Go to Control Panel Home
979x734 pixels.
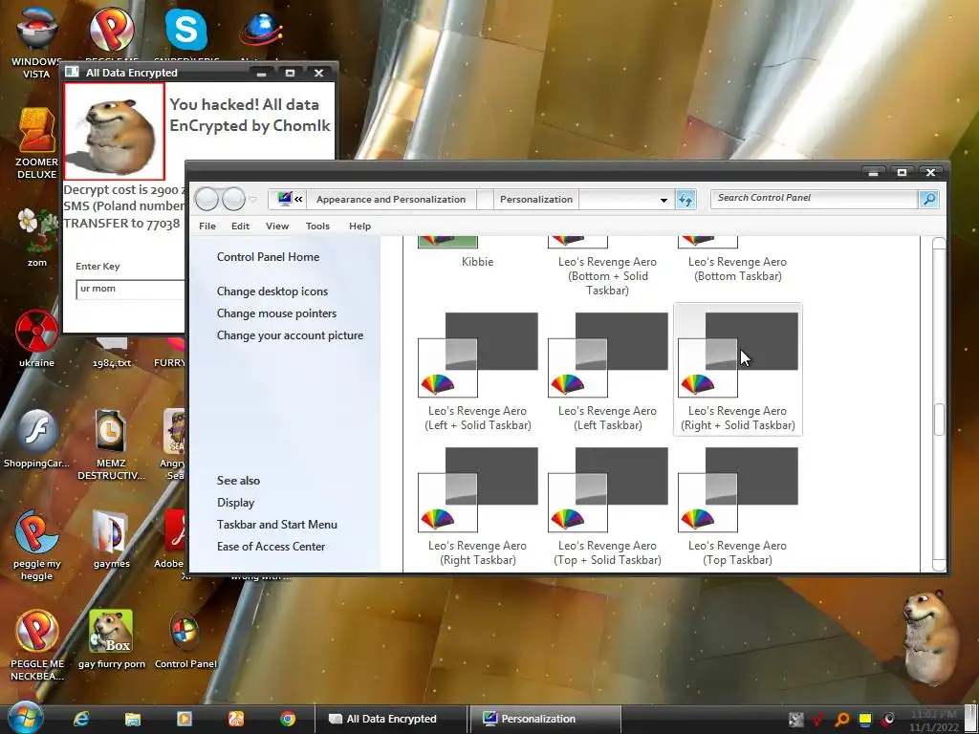pyautogui.click(x=268, y=257)
